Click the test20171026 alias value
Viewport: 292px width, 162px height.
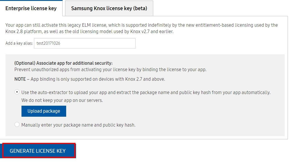(48, 43)
